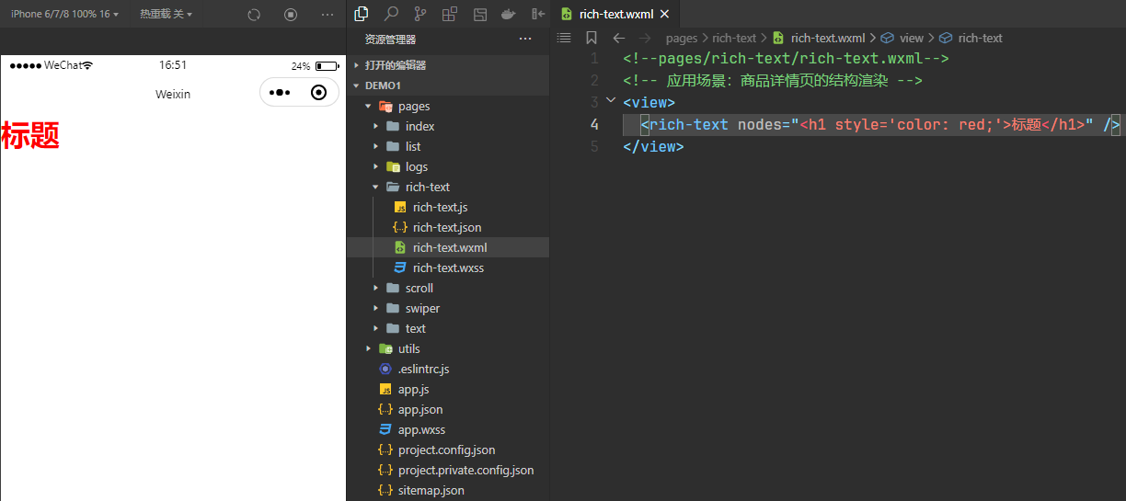Click the simulator stop record icon

291,15
